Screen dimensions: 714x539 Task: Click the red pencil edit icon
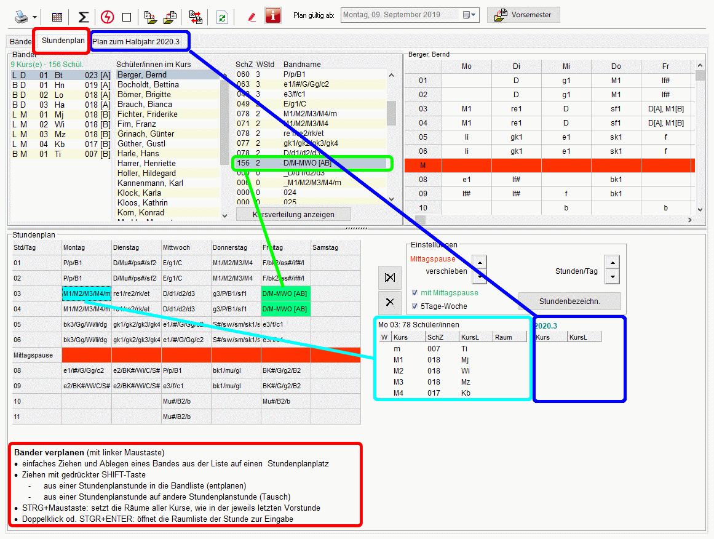[252, 17]
